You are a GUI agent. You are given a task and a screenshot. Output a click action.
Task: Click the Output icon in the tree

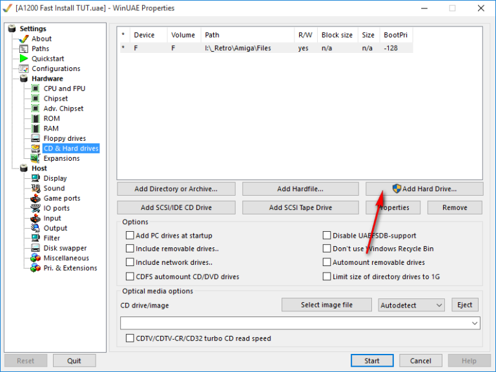coord(36,228)
